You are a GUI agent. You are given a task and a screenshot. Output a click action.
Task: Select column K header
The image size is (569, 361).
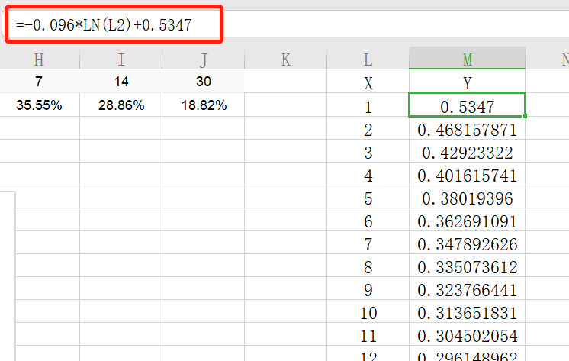point(286,60)
